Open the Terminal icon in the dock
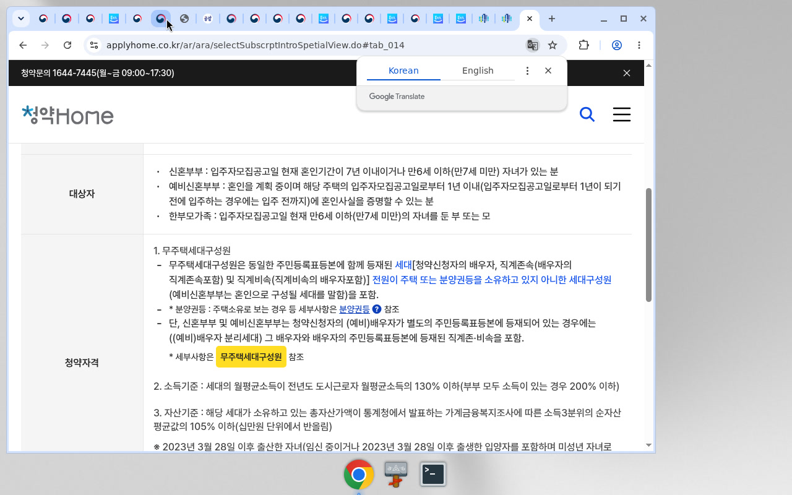Screen dimensions: 792x495 (433, 474)
